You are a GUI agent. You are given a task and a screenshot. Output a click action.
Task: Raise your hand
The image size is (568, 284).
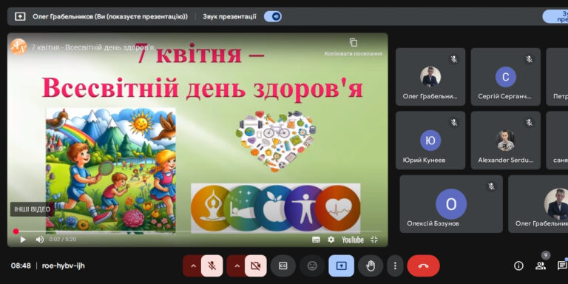[371, 266]
